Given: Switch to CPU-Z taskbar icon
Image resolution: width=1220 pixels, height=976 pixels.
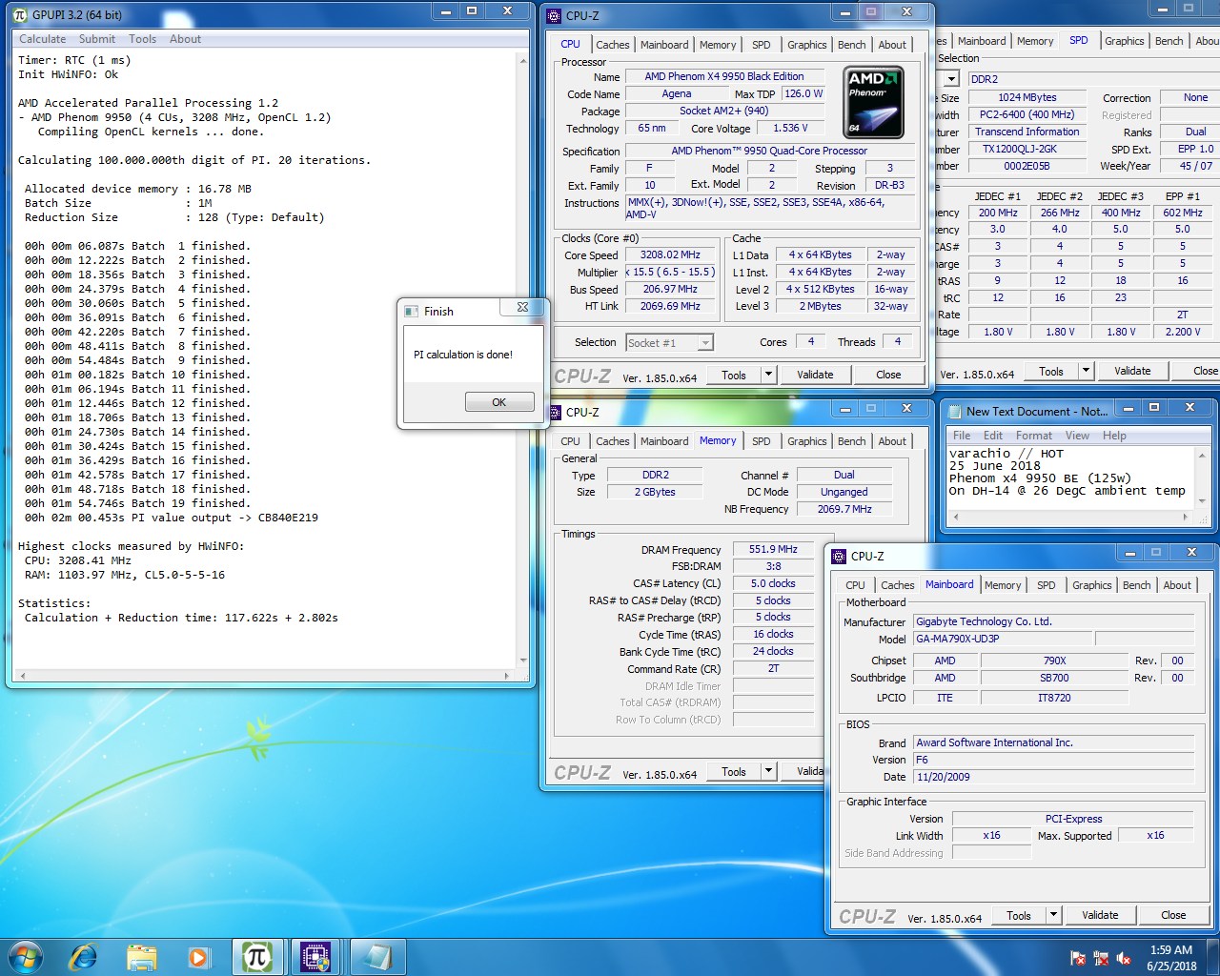Looking at the screenshot, I should [315, 957].
